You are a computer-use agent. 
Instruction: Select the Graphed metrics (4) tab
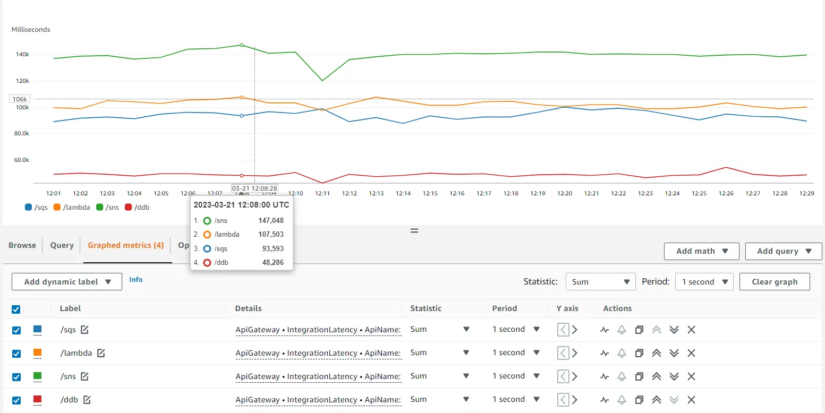point(126,245)
